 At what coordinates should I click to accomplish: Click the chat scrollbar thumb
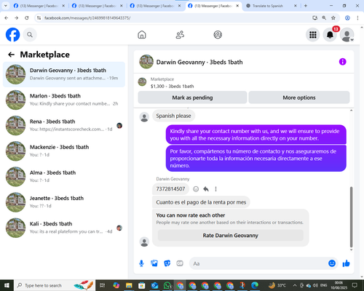click(351, 217)
